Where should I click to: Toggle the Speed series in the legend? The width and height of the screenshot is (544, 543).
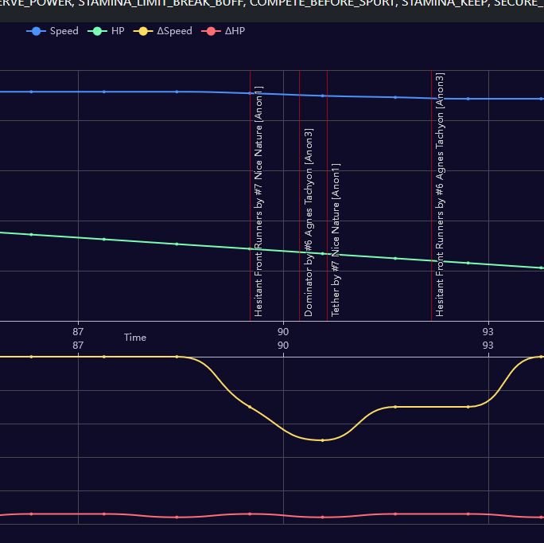coord(52,31)
